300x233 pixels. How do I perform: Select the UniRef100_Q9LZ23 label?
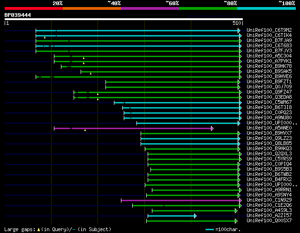pos(269,138)
